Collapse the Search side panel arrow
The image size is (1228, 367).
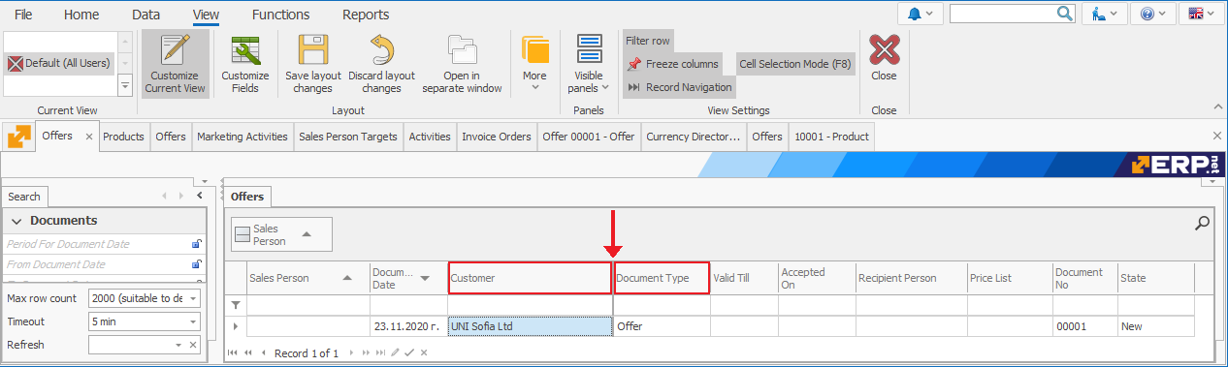(x=199, y=196)
